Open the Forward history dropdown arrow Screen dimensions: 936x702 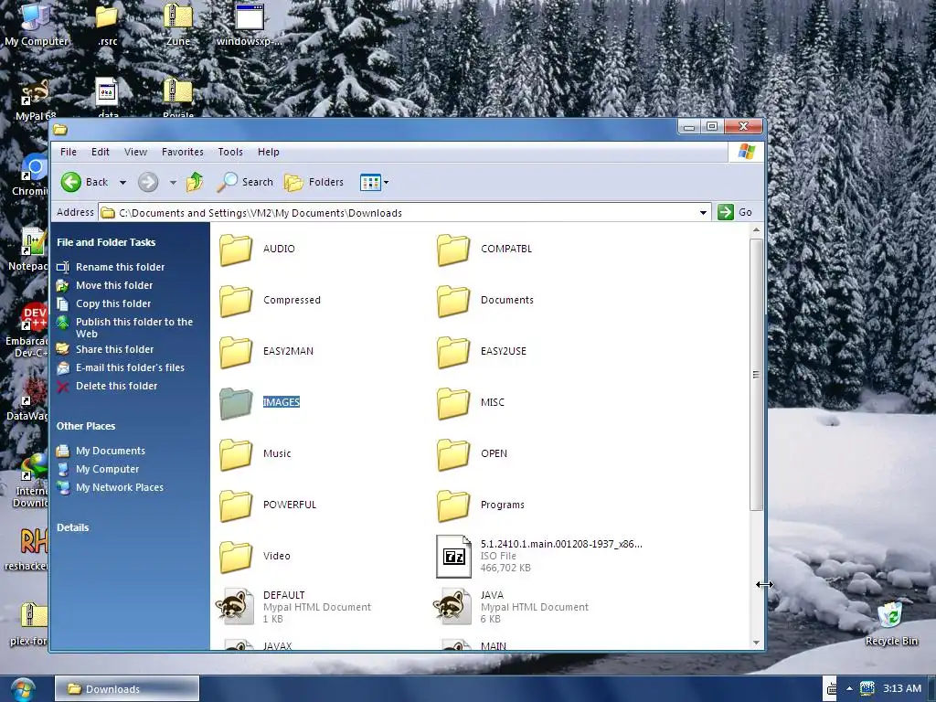[173, 183]
